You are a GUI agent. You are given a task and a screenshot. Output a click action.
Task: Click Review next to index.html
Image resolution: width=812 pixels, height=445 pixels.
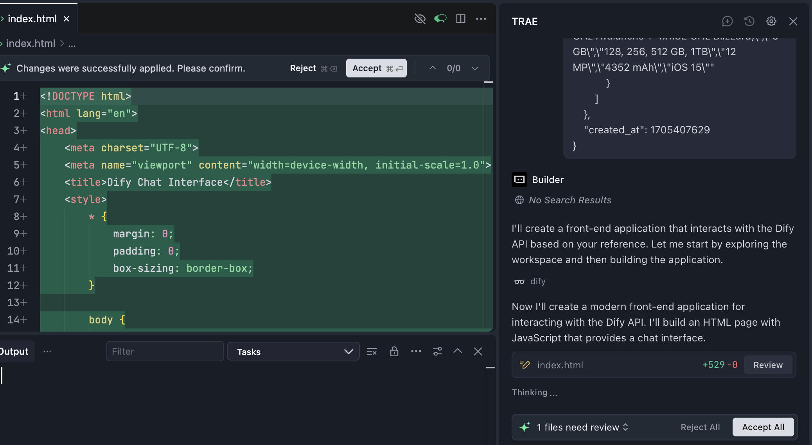pos(768,365)
